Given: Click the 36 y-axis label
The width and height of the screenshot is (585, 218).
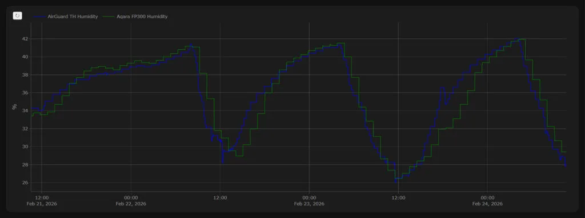Looking at the screenshot, I should pyautogui.click(x=26, y=93).
